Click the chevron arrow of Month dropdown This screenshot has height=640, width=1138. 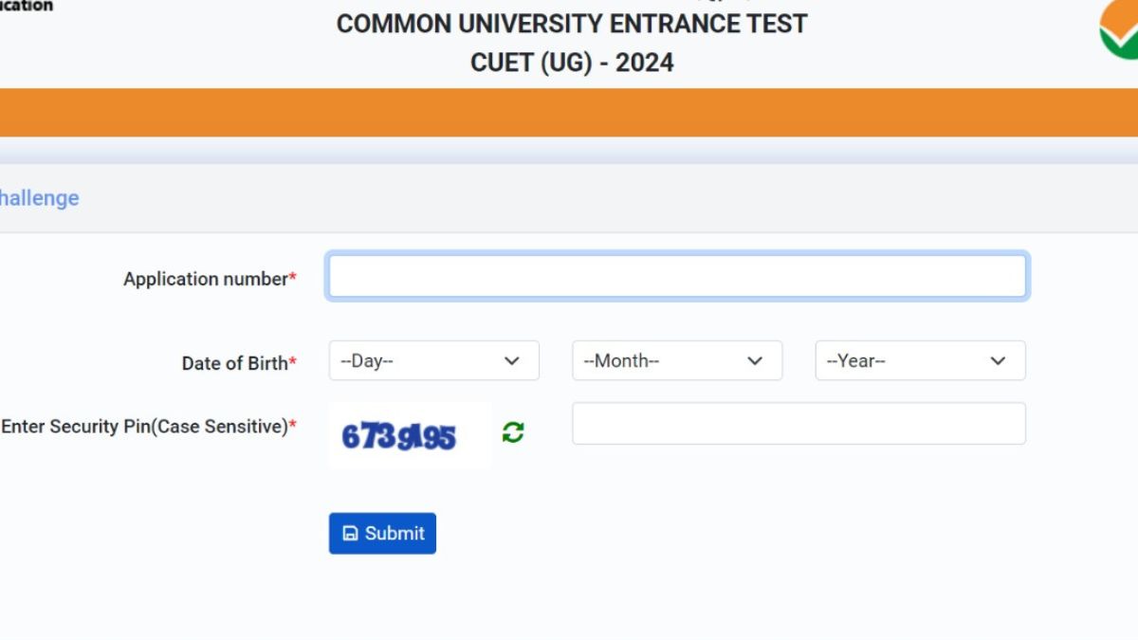coord(755,361)
